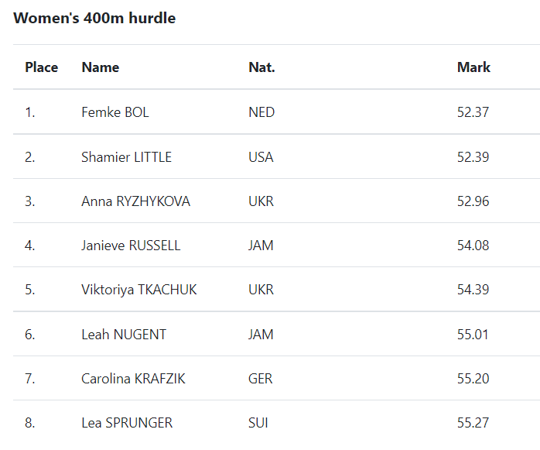Click the Place column header
Screen dimensions: 540x450
click(x=41, y=67)
